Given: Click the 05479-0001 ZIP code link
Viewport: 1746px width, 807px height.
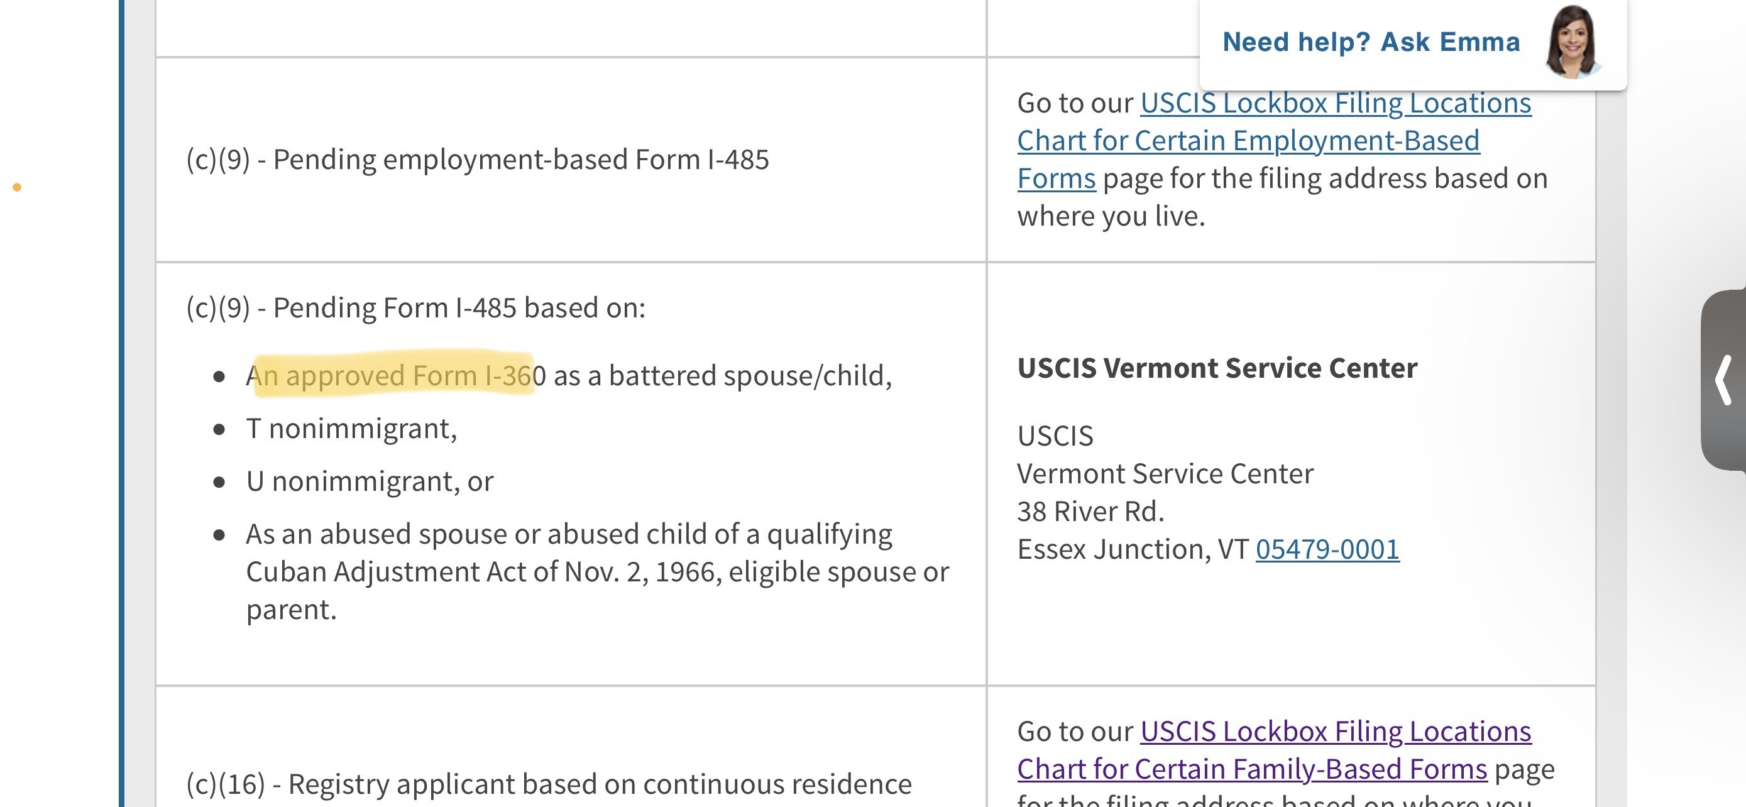Looking at the screenshot, I should click(x=1327, y=549).
